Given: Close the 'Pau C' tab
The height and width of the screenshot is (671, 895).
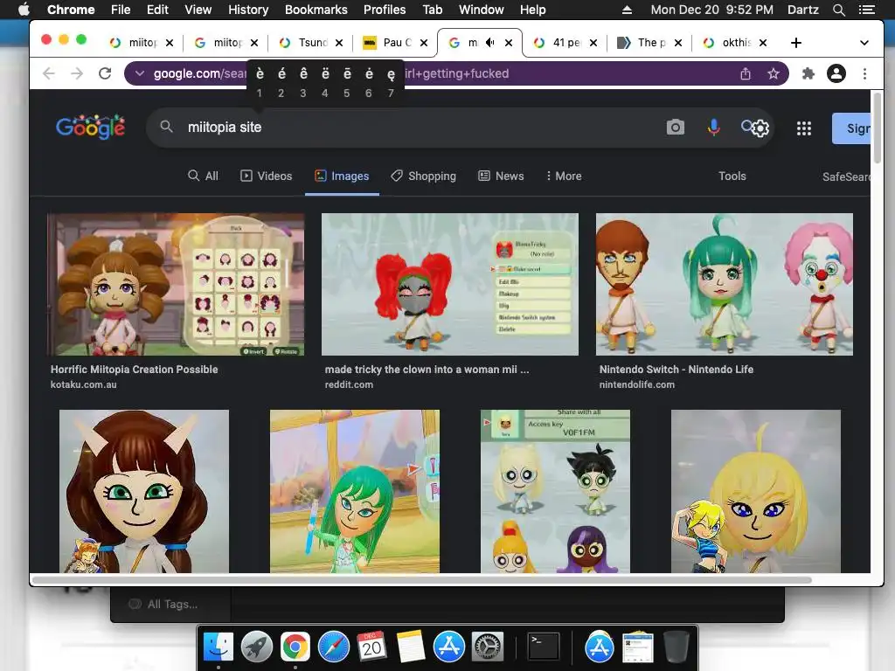Looking at the screenshot, I should tap(424, 43).
